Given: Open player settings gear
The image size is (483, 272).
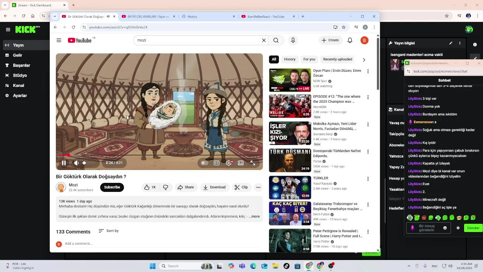Looking at the screenshot, I should pos(229,163).
